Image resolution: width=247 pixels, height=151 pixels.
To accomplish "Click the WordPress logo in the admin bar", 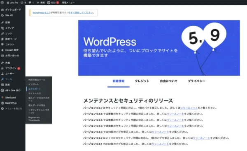I will click(x=2, y=2).
